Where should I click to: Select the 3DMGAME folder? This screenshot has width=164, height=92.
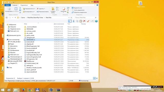pos(30,29)
